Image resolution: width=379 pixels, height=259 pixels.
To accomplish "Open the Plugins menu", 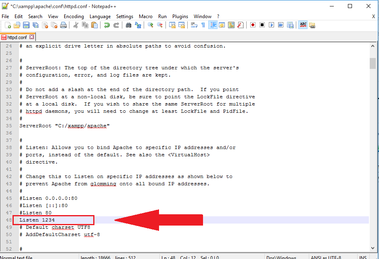I will 180,17.
